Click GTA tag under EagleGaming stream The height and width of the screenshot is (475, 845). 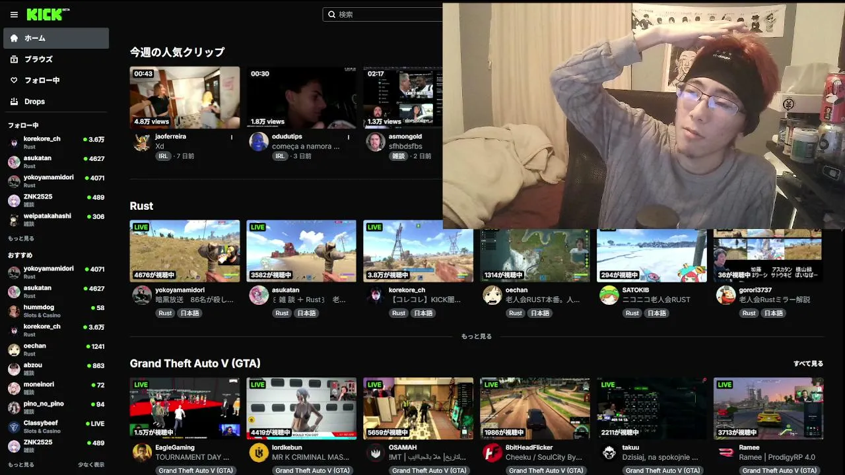[196, 470]
